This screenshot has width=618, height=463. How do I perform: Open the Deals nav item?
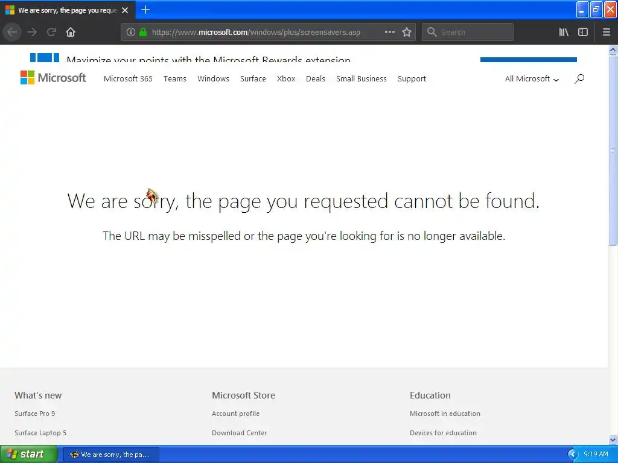[316, 79]
